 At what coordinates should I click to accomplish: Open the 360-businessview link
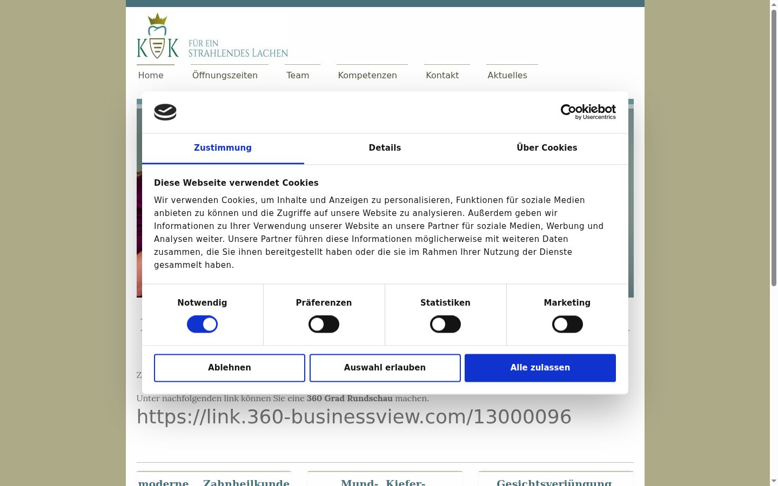click(x=354, y=417)
